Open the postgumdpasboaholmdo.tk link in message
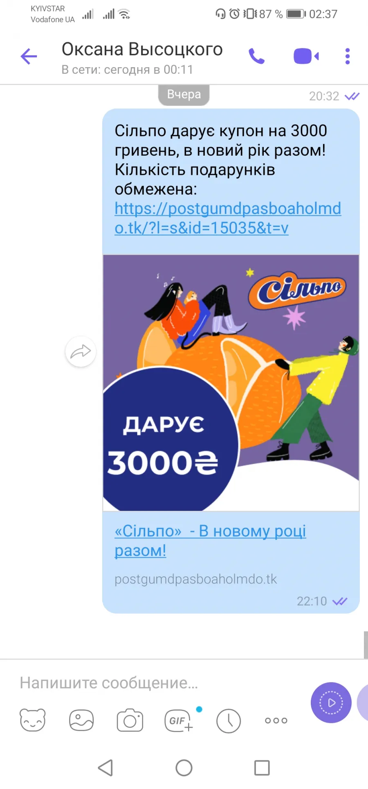This screenshot has height=789, width=368. (x=228, y=218)
